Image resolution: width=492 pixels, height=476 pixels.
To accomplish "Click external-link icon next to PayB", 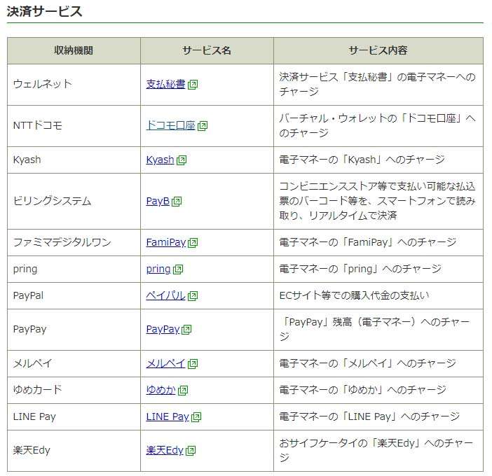I will (177, 202).
